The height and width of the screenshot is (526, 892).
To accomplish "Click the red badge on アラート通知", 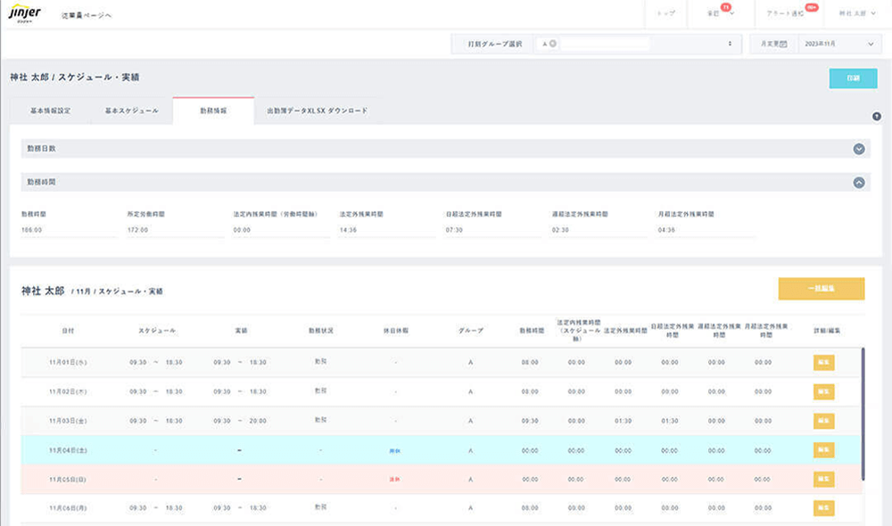I will 811,7.
